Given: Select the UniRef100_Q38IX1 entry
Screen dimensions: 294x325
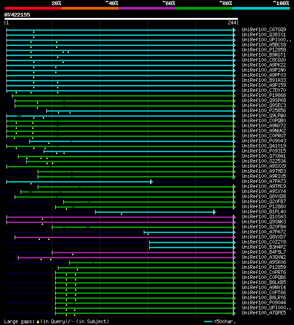Looking at the screenshot, I should [x=264, y=34].
